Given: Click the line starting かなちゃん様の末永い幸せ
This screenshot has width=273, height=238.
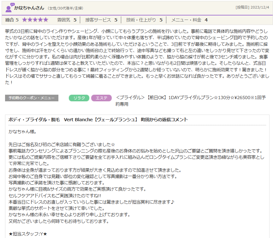Looking at the screenshot, I should (69, 215).
